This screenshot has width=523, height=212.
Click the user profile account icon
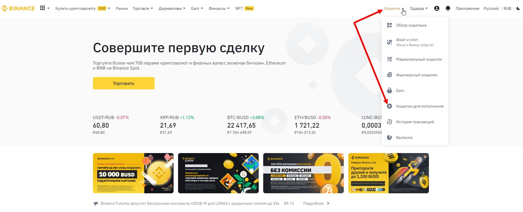(x=436, y=8)
